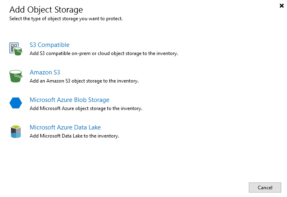Click the 'Add Object Storage' heading

pos(46,10)
